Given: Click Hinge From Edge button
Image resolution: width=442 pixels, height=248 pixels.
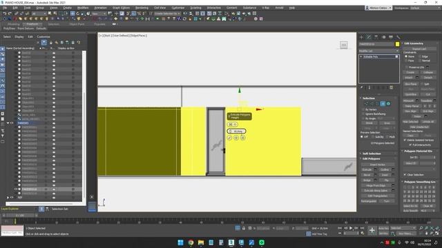Looking at the screenshot, I should point(376,185).
